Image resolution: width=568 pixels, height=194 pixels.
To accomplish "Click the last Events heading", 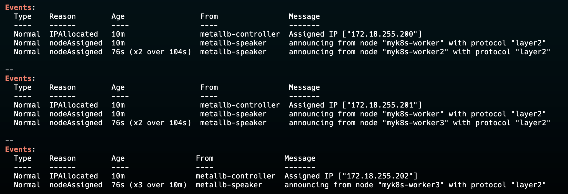I will point(18,149).
